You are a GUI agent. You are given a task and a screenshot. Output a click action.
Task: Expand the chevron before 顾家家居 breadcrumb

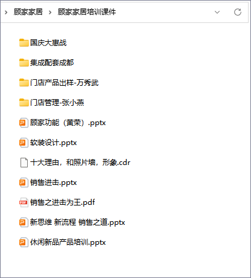[6, 12]
